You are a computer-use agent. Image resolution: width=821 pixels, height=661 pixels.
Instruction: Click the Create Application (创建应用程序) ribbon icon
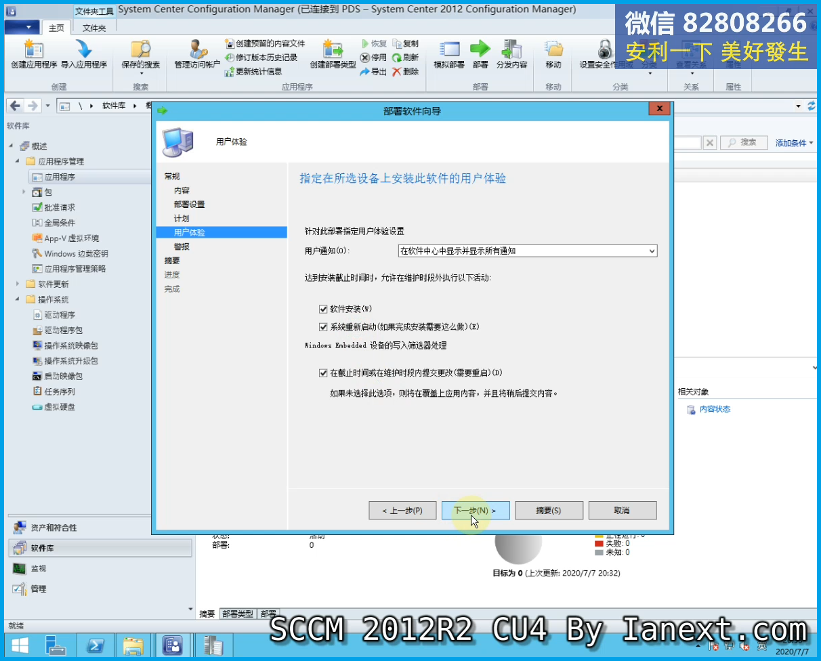(x=34, y=54)
